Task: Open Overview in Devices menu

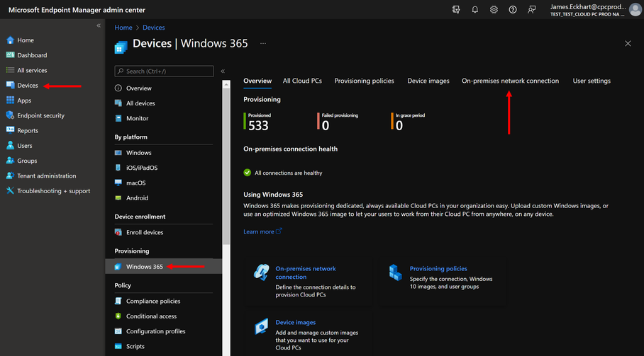Action: coord(139,88)
